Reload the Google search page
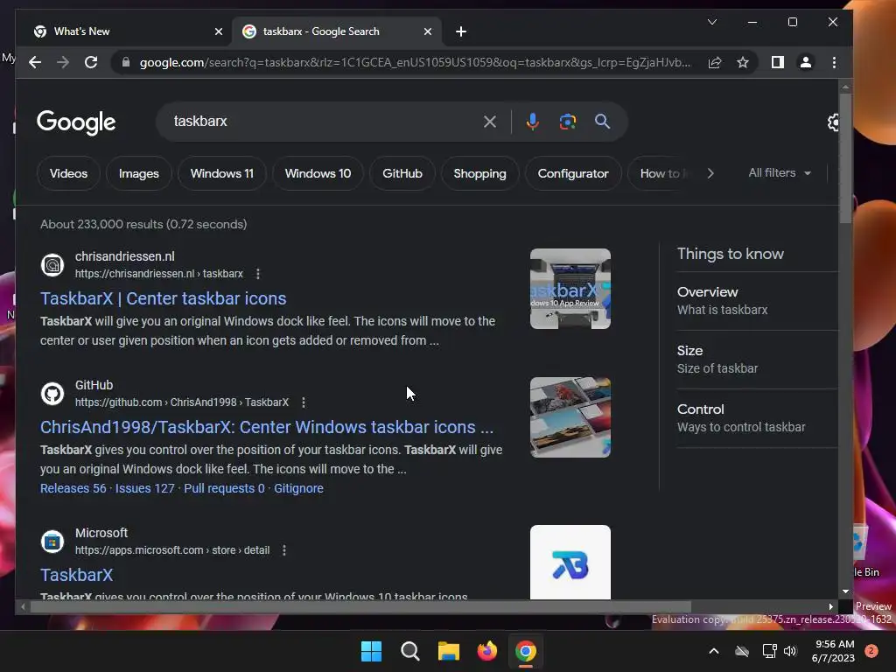The height and width of the screenshot is (672, 896). tap(91, 62)
